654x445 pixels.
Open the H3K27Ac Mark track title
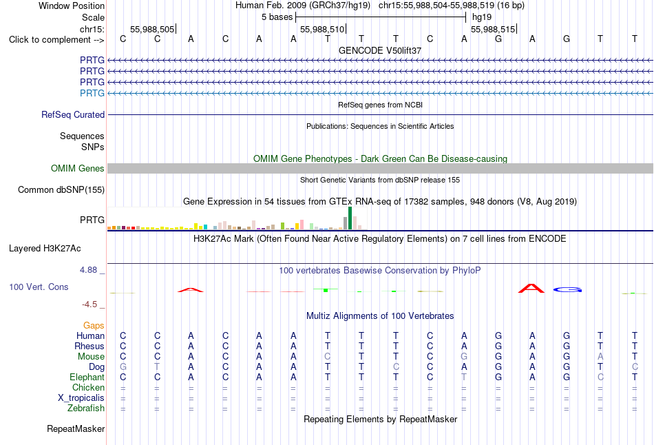click(380, 239)
